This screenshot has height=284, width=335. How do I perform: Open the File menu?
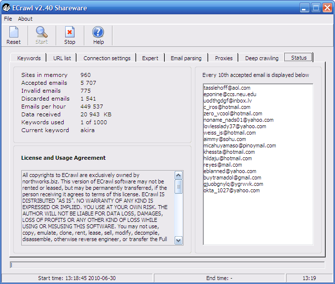coord(8,19)
